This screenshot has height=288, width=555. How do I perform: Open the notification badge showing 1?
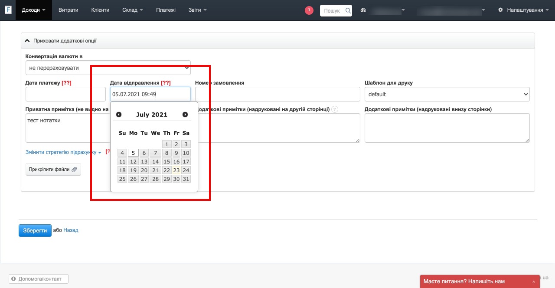[x=309, y=10]
